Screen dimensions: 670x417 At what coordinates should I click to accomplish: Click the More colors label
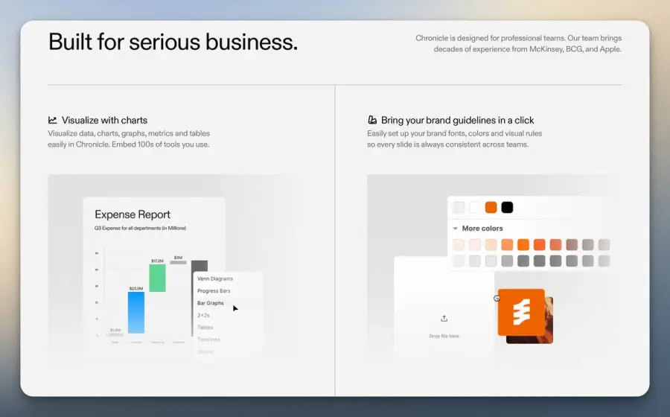[x=482, y=228]
